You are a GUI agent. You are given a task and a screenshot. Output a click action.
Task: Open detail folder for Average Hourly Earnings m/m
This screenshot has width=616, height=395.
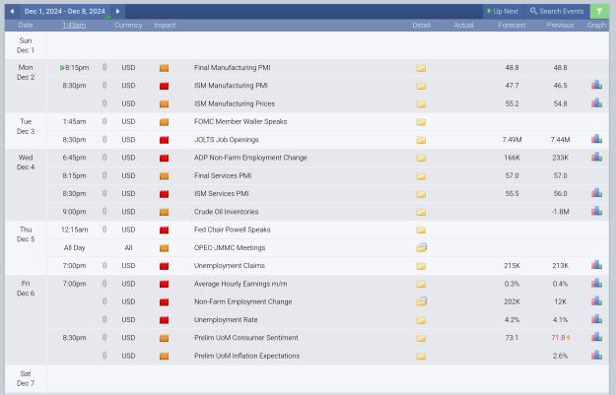pyautogui.click(x=421, y=285)
